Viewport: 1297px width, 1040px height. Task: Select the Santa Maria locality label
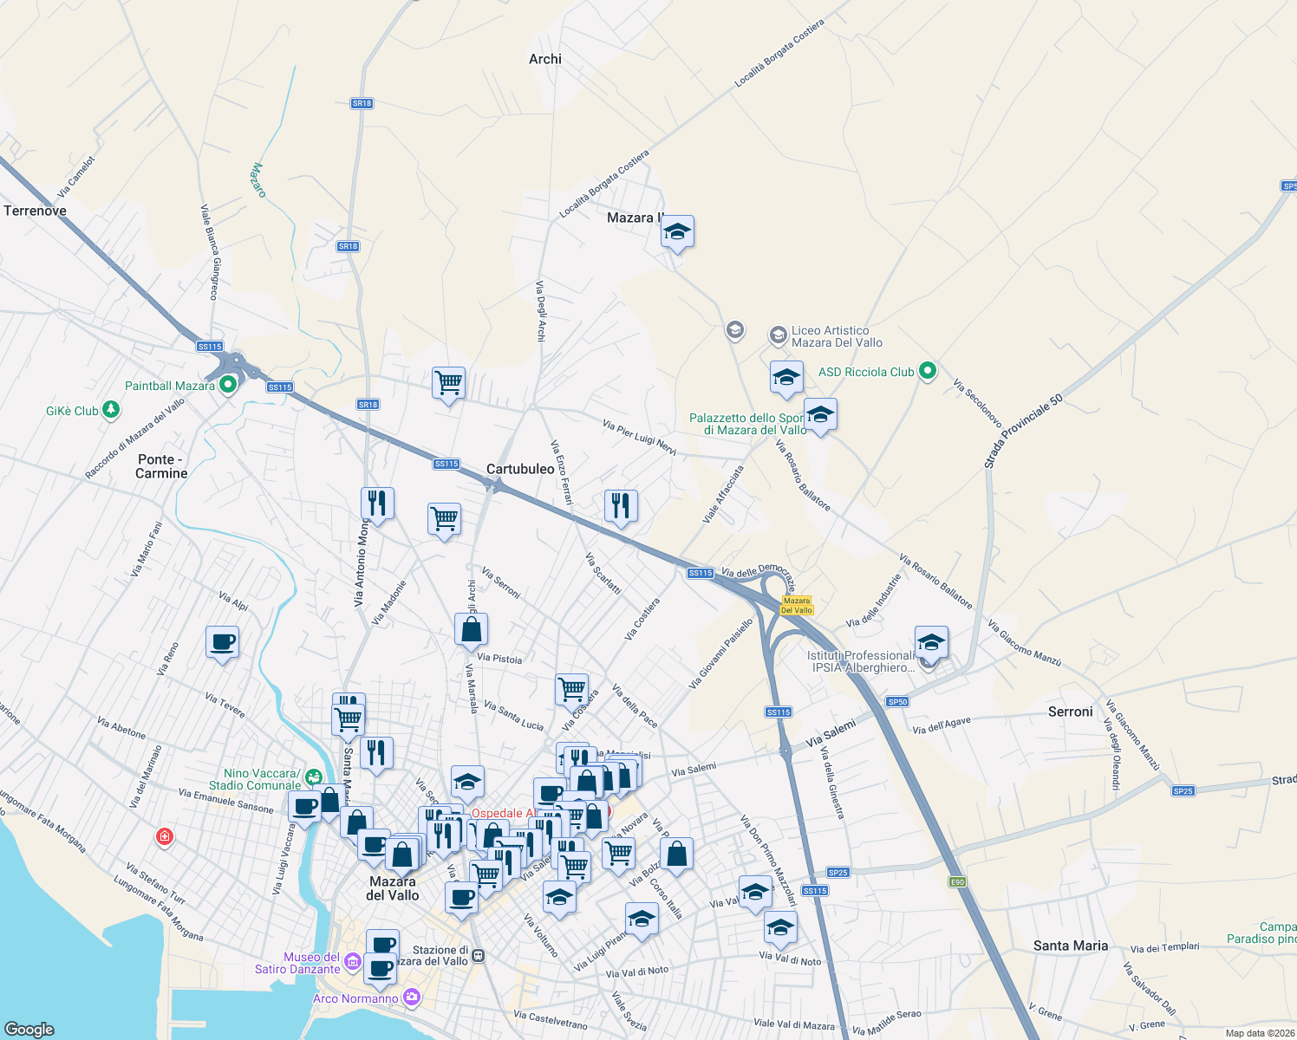pos(1071,946)
